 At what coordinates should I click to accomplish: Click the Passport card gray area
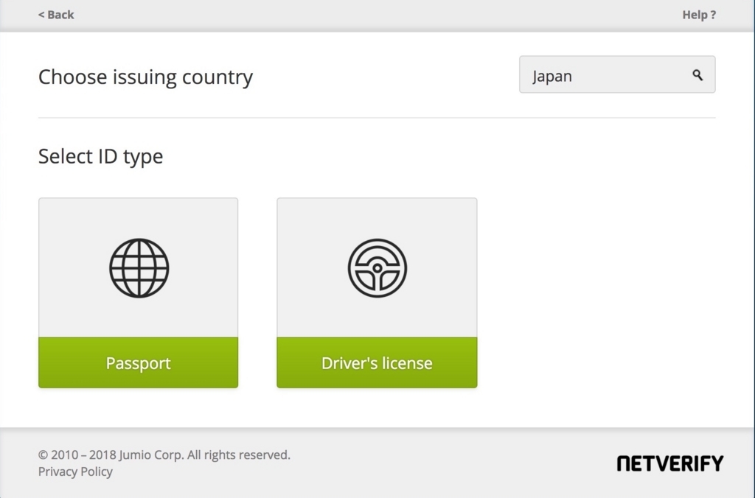(138, 267)
